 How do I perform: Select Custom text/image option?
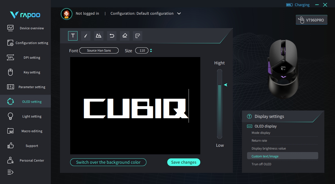283,156
